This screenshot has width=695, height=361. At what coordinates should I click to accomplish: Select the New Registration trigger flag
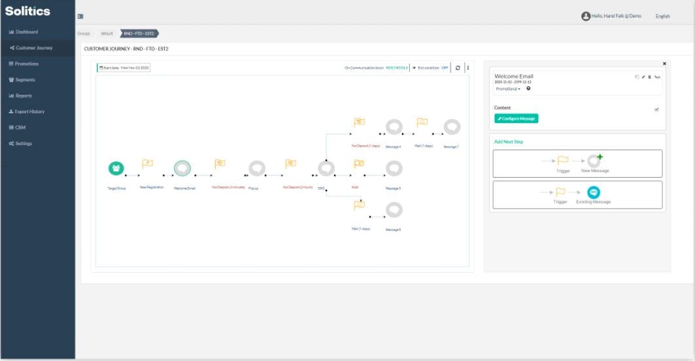point(148,163)
